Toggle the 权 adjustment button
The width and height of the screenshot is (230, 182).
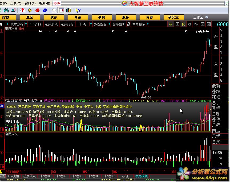click(x=183, y=24)
